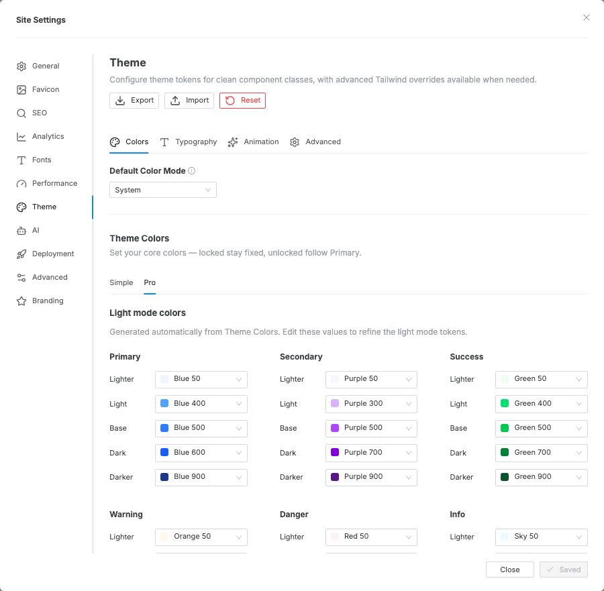Viewport: 604px width, 591px height.
Task: Open Warning Lighter Orange 50 dropdown
Action: pyautogui.click(x=201, y=537)
